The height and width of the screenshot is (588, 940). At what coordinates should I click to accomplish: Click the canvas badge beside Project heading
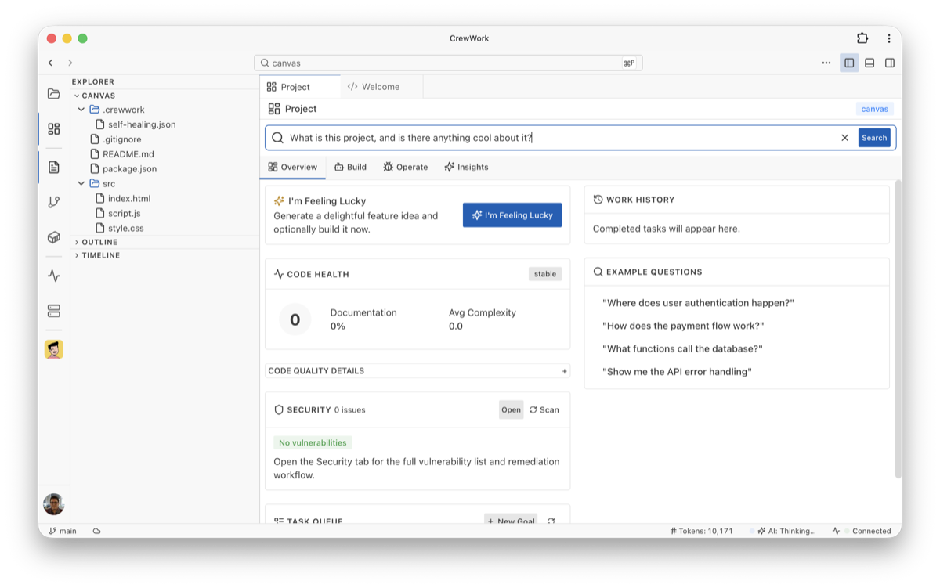pyautogui.click(x=875, y=109)
